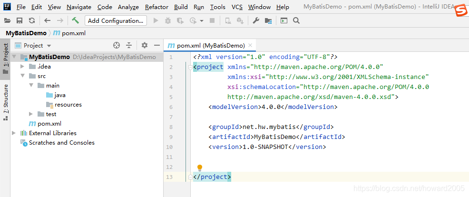Click the IntelliJ IDEA logo icon
The height and width of the screenshot is (197, 469).
tap(8, 7)
